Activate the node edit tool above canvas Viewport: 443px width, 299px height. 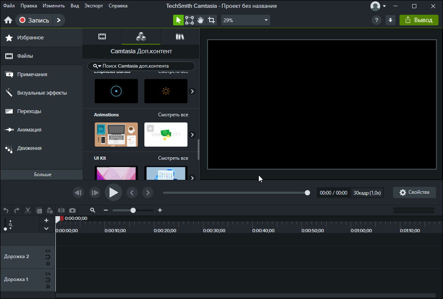[x=189, y=20]
